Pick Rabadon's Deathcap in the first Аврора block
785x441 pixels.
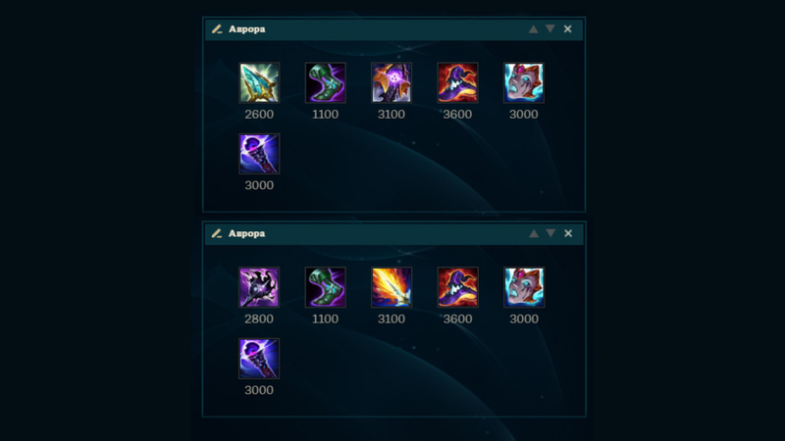pyautogui.click(x=457, y=83)
